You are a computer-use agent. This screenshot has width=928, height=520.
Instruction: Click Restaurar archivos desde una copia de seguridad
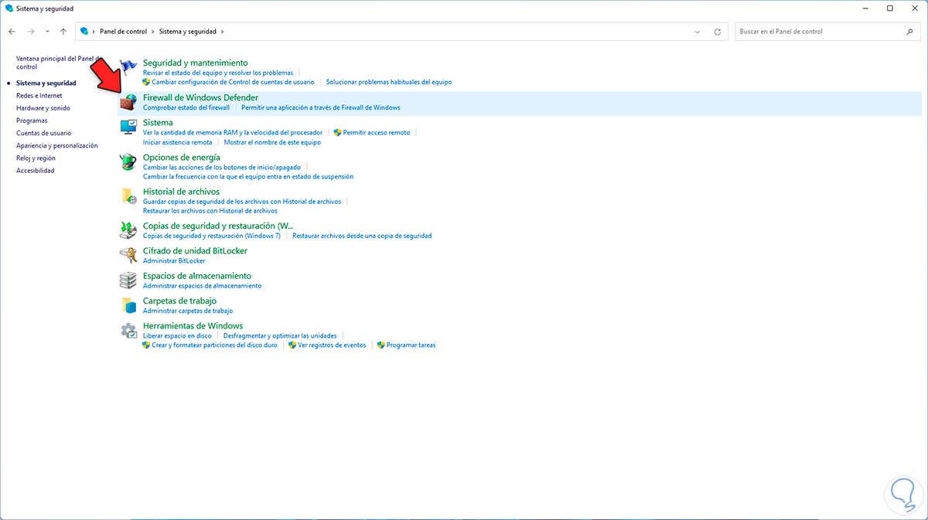point(362,236)
